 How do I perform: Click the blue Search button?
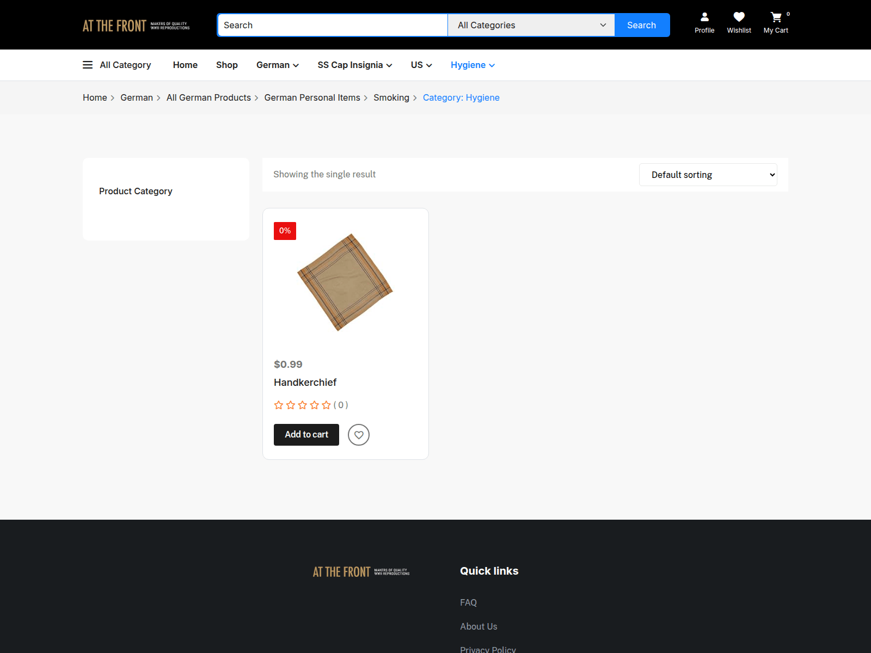pyautogui.click(x=642, y=25)
